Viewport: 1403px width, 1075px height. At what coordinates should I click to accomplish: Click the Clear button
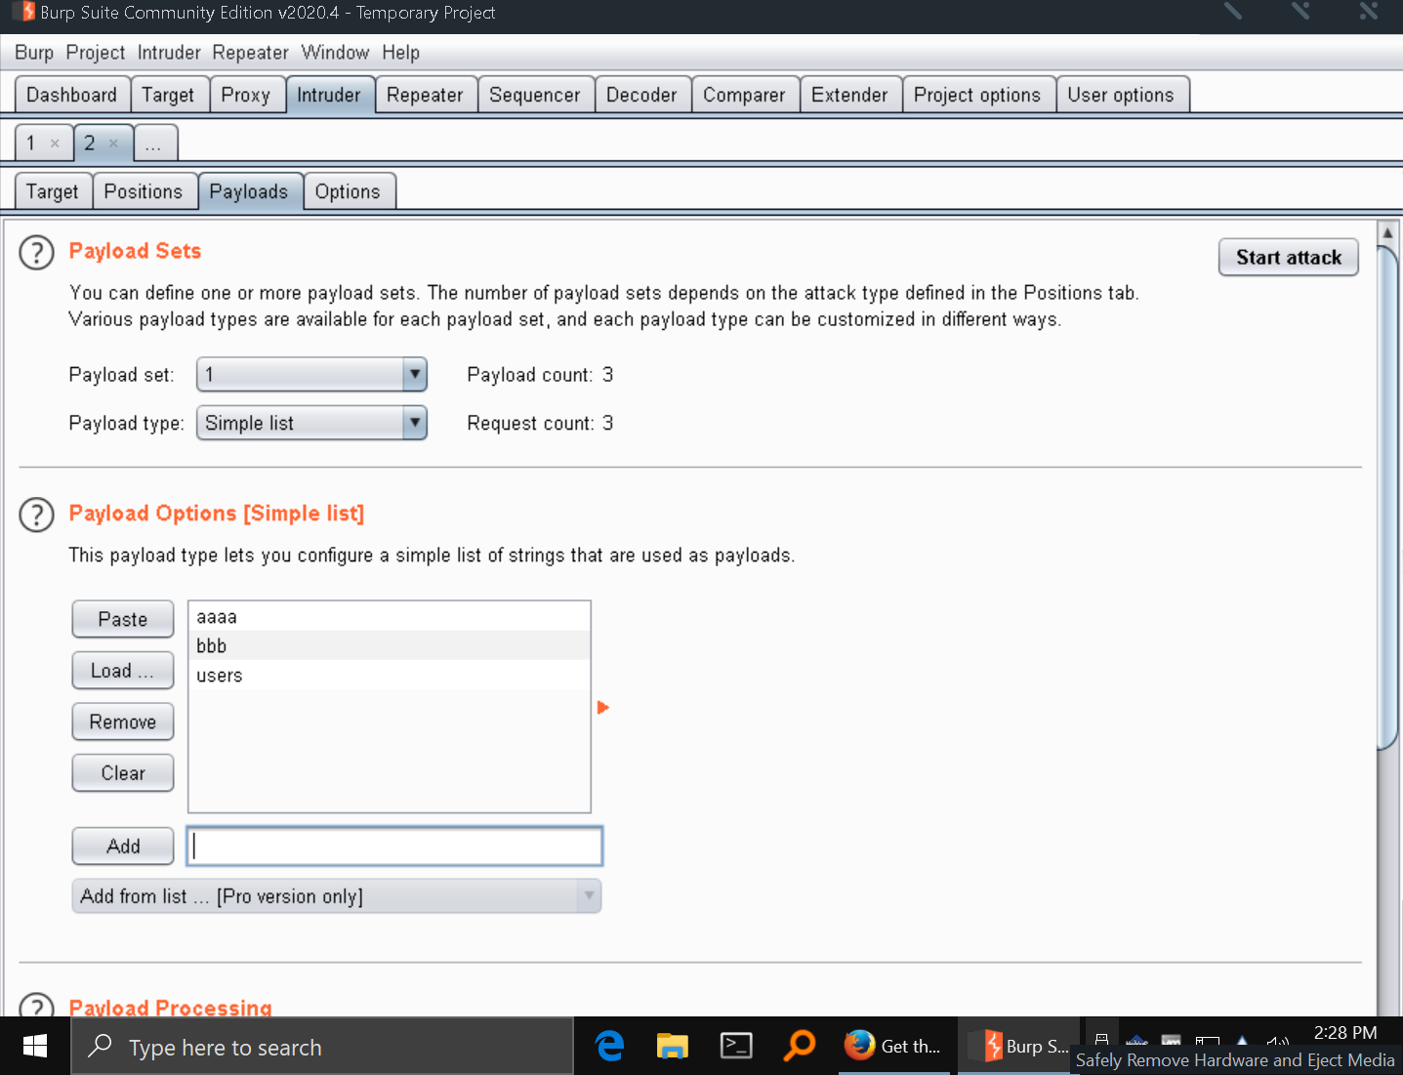pyautogui.click(x=123, y=773)
